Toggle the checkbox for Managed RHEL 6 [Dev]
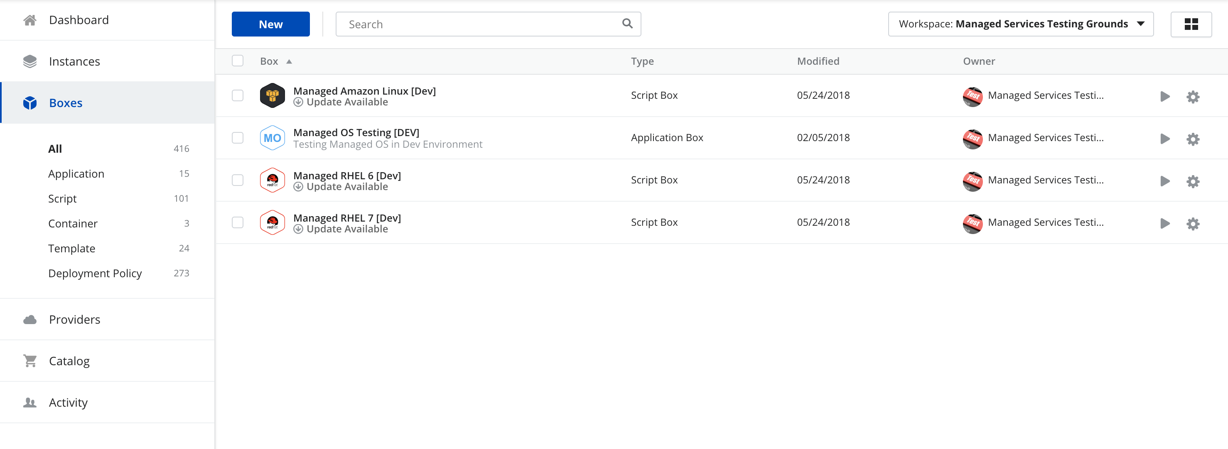 click(239, 180)
